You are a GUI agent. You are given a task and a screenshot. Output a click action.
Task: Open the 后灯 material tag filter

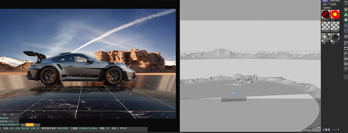[325, 1]
